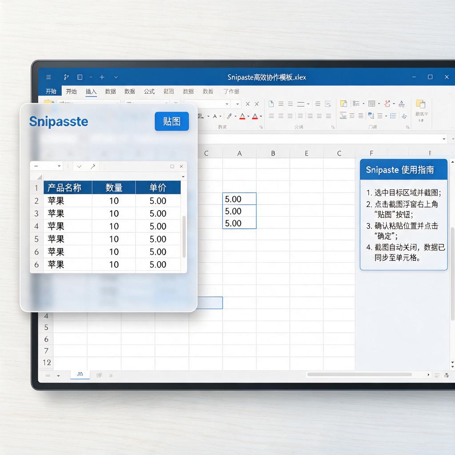Click the horizontal scrollbar at the bottom

click(x=359, y=375)
